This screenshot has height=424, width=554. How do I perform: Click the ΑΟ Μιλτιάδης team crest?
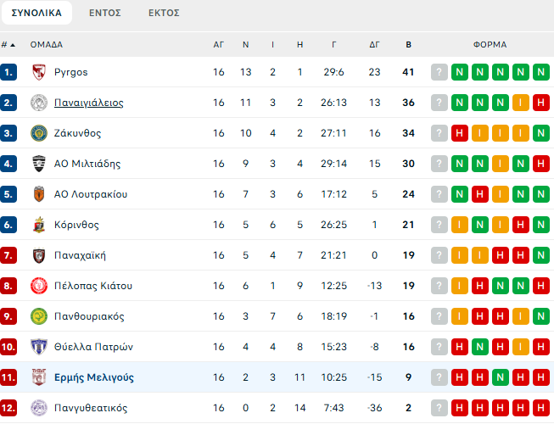point(38,164)
